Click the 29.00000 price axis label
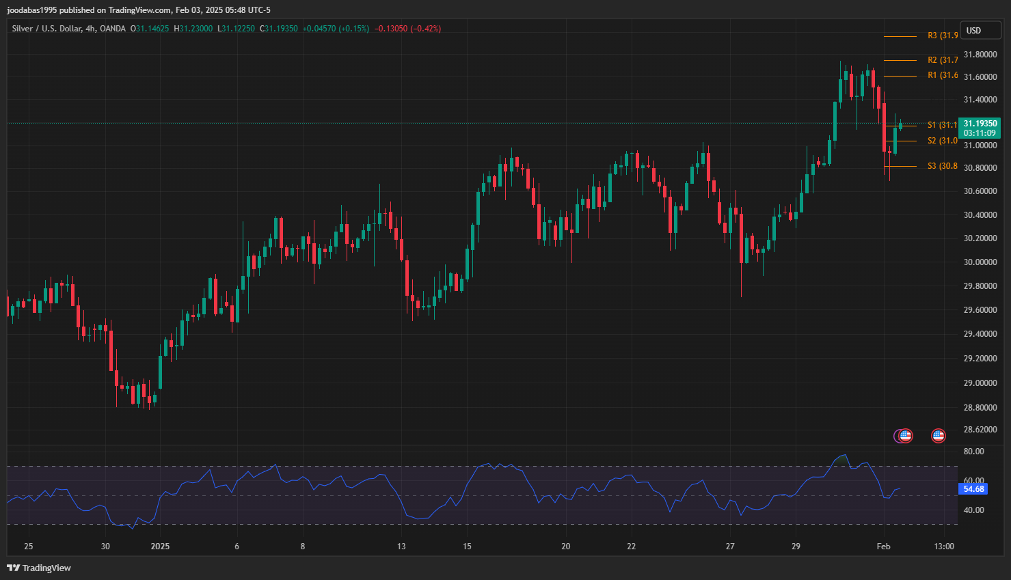 pos(980,383)
